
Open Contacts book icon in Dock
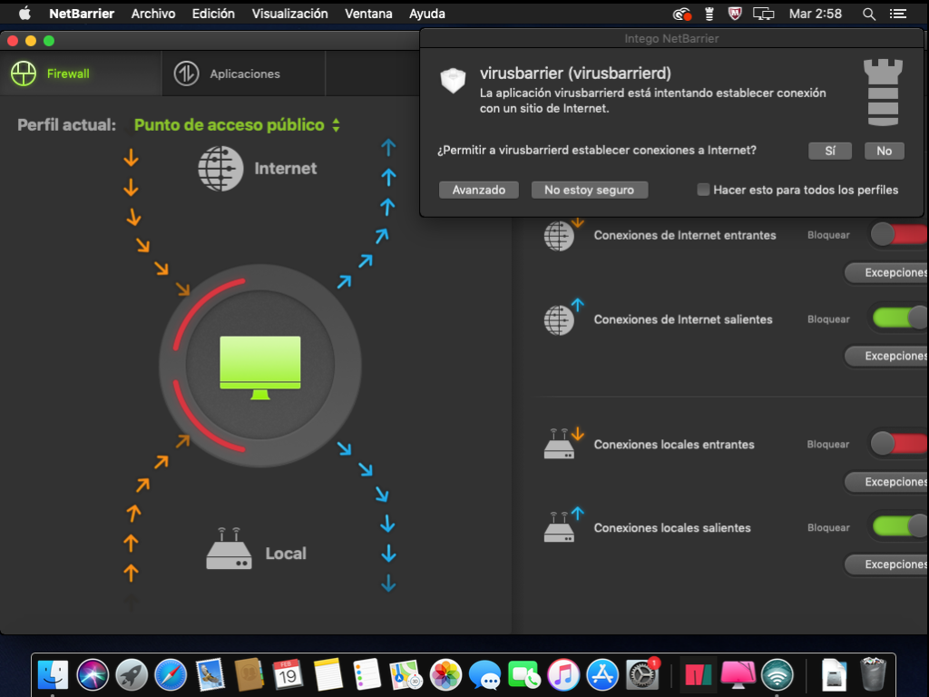tap(249, 674)
